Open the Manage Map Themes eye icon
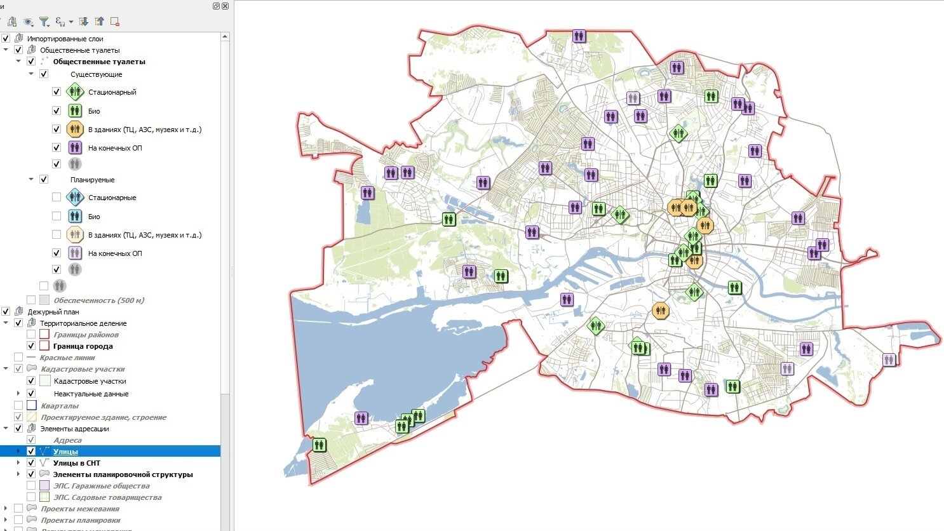The image size is (944, 531). pos(28,22)
